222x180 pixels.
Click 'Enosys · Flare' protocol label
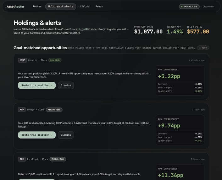(36, 110)
